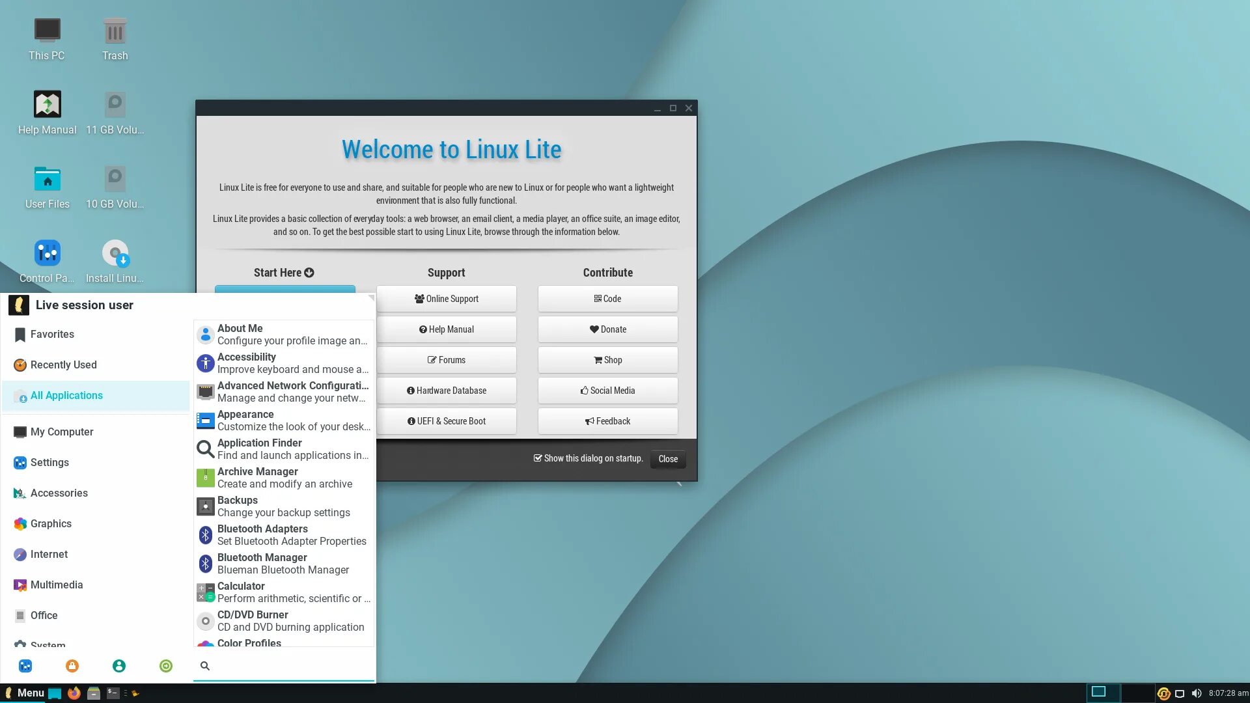The image size is (1250, 703).
Task: Open Help Manual from Welcome screen
Action: click(x=447, y=329)
